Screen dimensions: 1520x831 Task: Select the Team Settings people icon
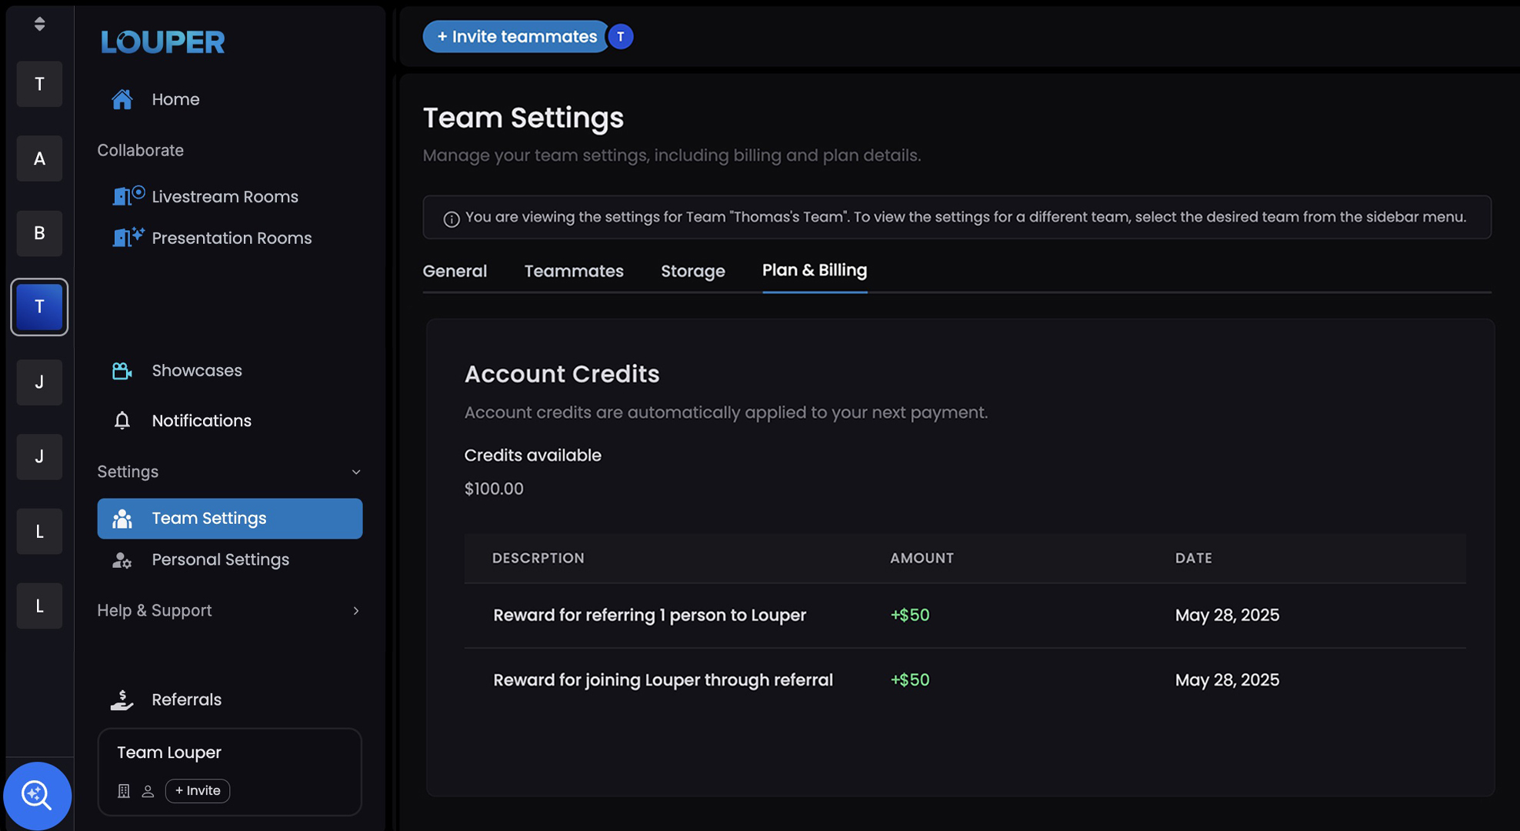point(122,518)
